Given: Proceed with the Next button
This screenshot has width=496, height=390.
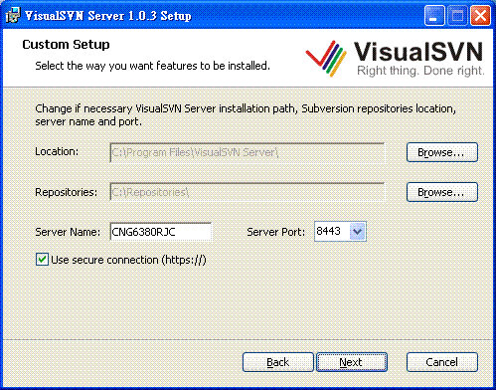Looking at the screenshot, I should pos(352,362).
